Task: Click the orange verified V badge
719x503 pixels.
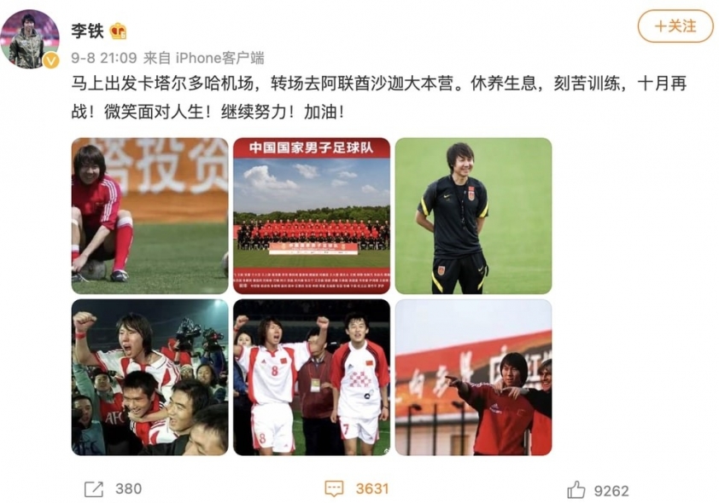Action: click(x=51, y=61)
